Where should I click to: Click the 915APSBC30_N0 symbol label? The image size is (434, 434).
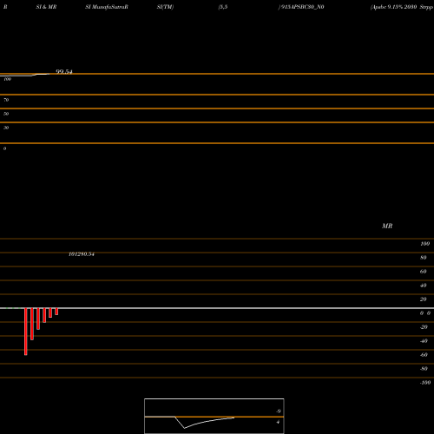(301, 7)
